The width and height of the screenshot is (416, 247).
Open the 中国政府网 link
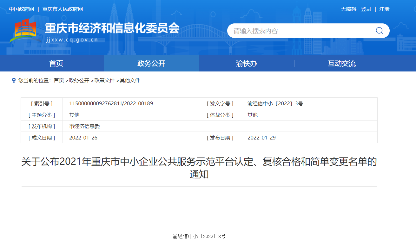click(x=21, y=9)
